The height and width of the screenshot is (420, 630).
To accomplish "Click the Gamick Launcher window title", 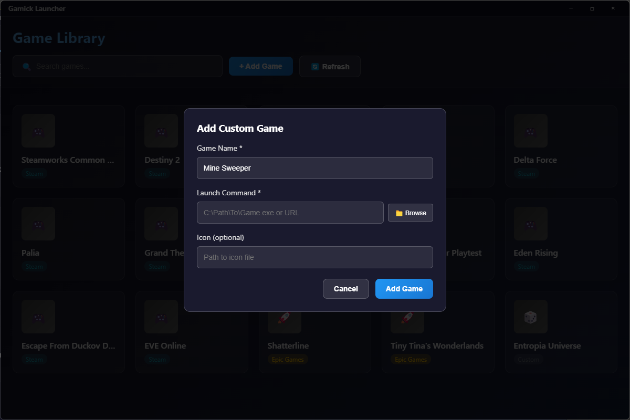I will click(x=37, y=8).
